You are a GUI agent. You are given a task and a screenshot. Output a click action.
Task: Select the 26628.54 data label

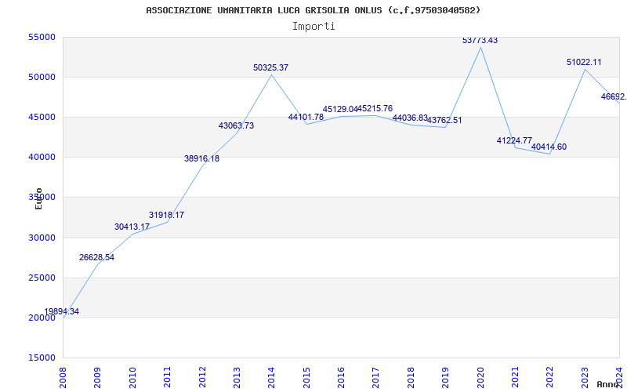(x=96, y=258)
